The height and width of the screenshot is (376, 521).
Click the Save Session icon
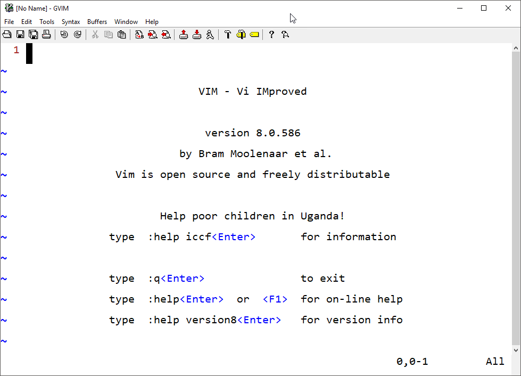point(197,35)
